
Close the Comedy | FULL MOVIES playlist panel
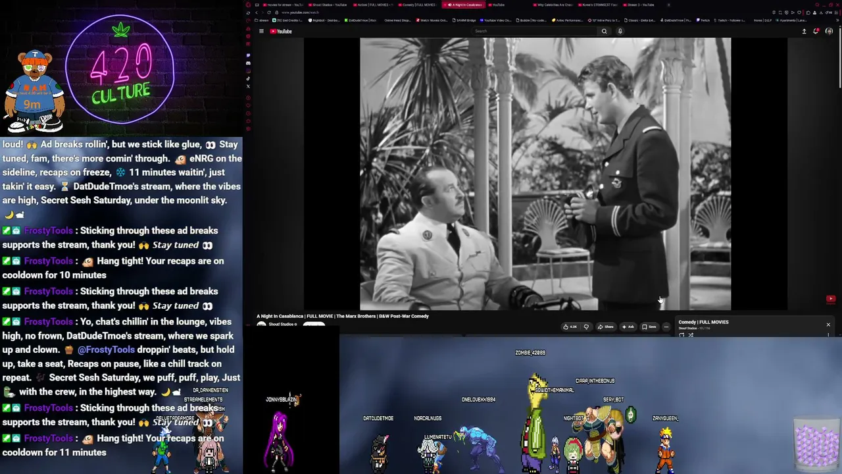point(828,325)
